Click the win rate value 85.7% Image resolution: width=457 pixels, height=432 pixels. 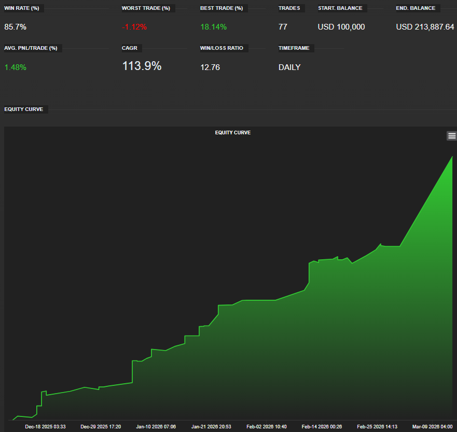[x=15, y=27]
